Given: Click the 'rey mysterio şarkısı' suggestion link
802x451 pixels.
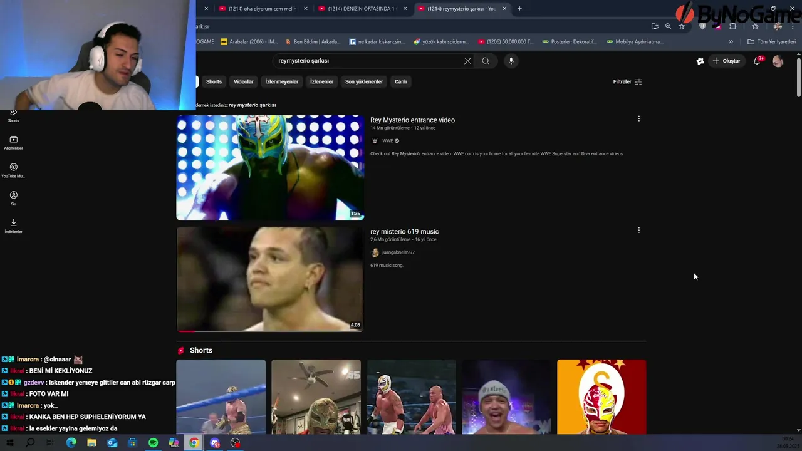Looking at the screenshot, I should [x=252, y=105].
